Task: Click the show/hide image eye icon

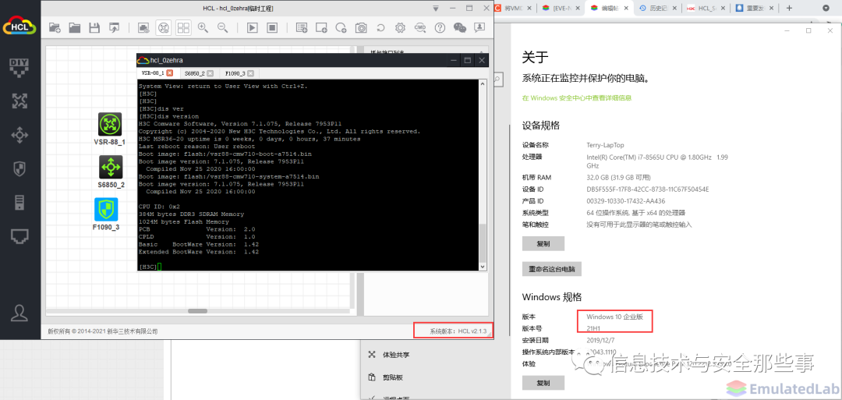Action: coord(143,28)
